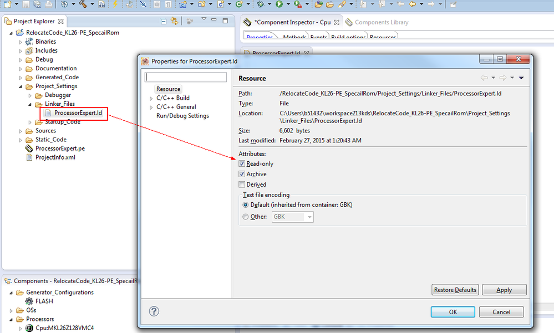Open the GBK encoding combo box
554x333 pixels.
tap(293, 217)
